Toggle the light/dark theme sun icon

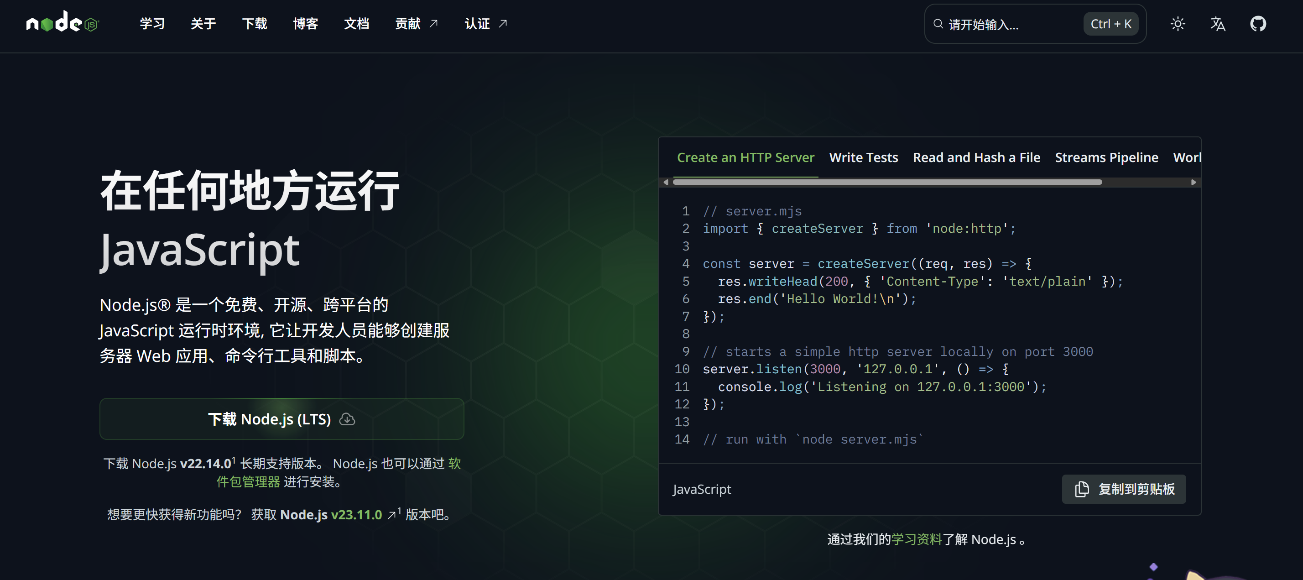point(1177,24)
